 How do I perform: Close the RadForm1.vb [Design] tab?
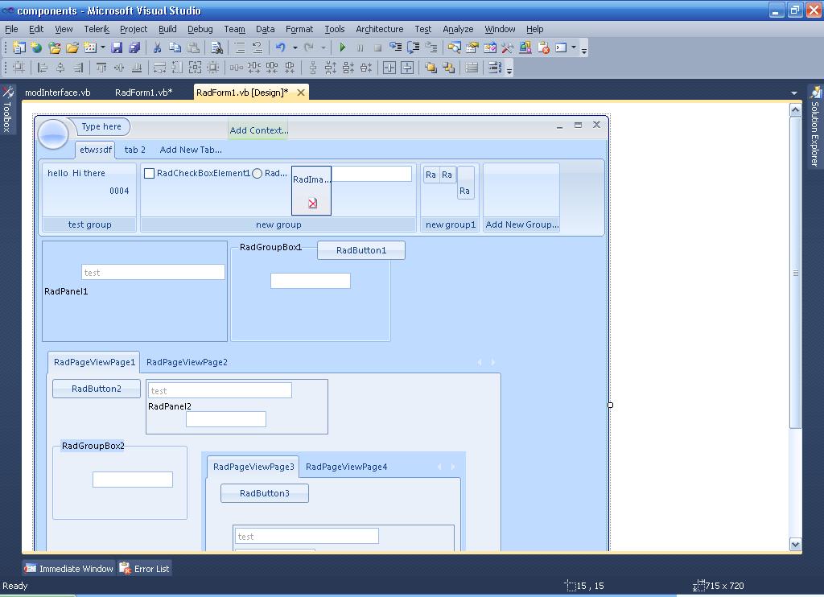click(301, 93)
